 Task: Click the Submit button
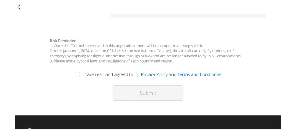click(148, 93)
